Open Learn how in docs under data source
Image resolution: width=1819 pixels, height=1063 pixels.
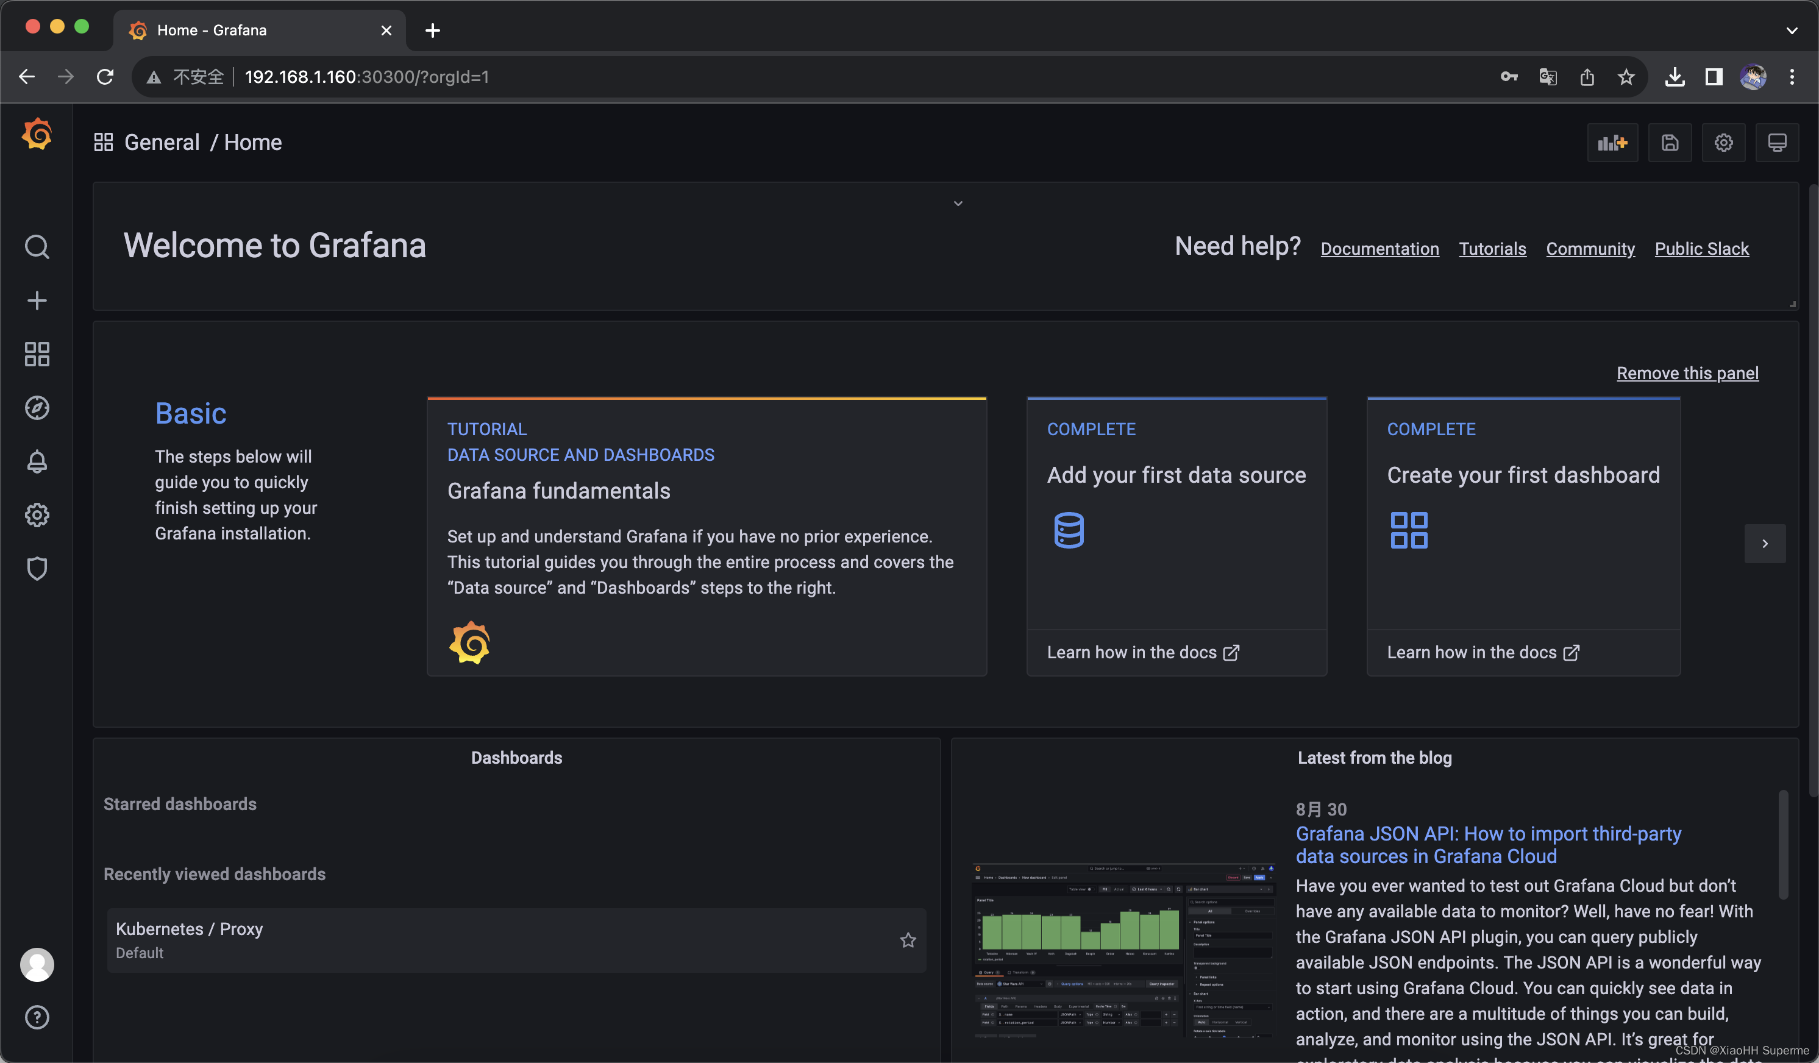1142,652
